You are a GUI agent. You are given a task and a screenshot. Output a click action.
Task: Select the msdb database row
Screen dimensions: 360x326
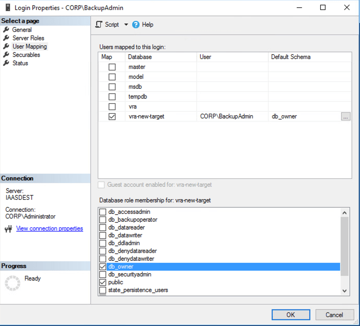click(x=135, y=87)
